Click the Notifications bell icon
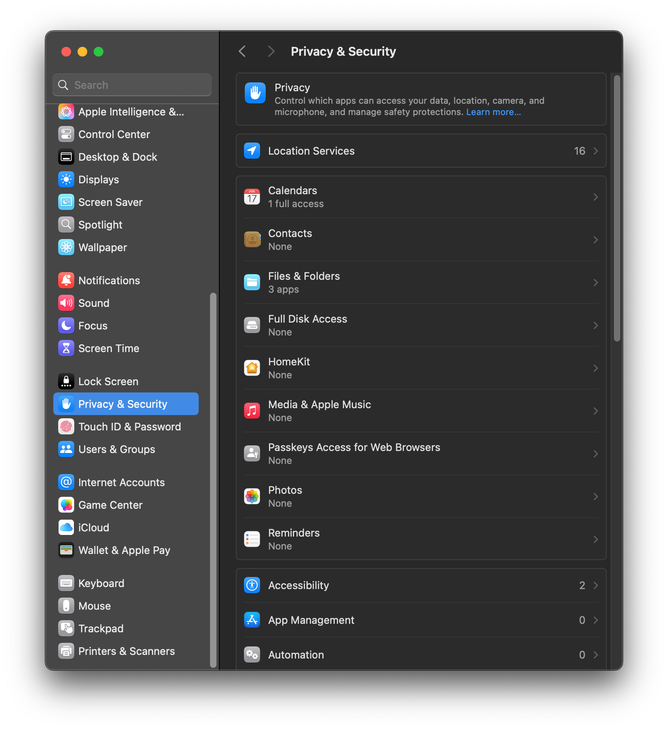Screen dimensions: 668x730 (66, 281)
